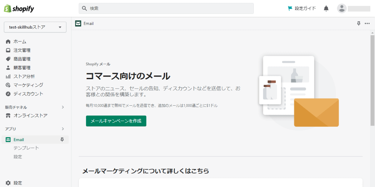Click the discount badge icon

(x=8, y=94)
